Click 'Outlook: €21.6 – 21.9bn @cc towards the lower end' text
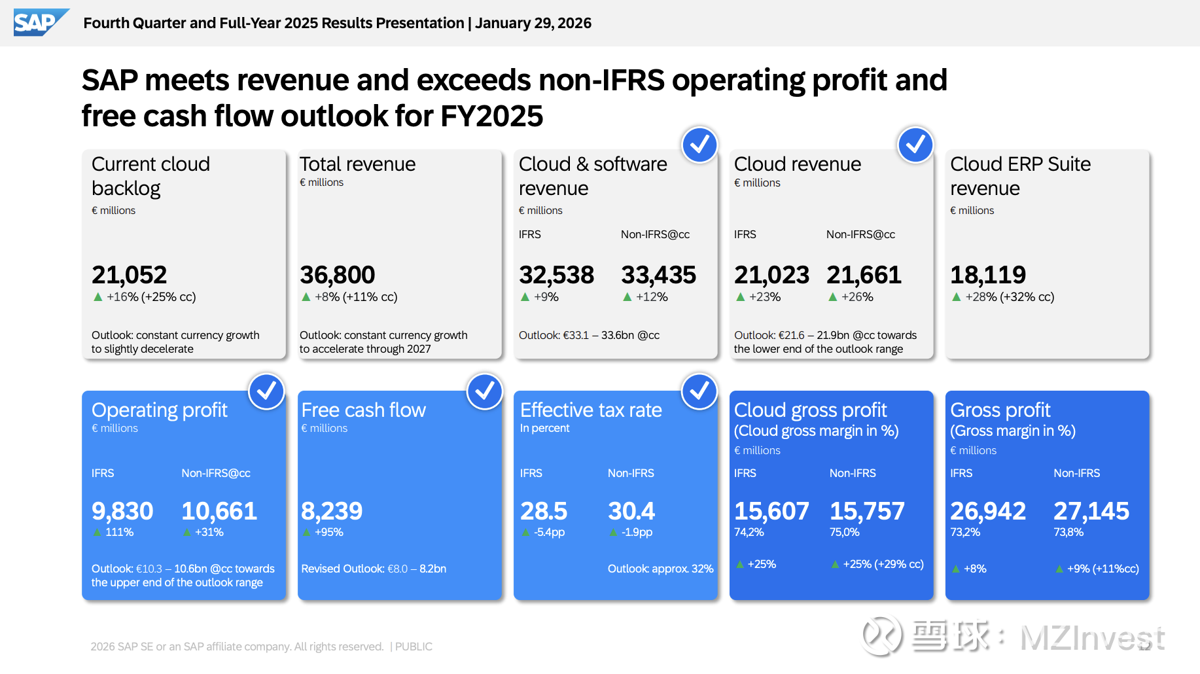The width and height of the screenshot is (1200, 674). coord(825,342)
